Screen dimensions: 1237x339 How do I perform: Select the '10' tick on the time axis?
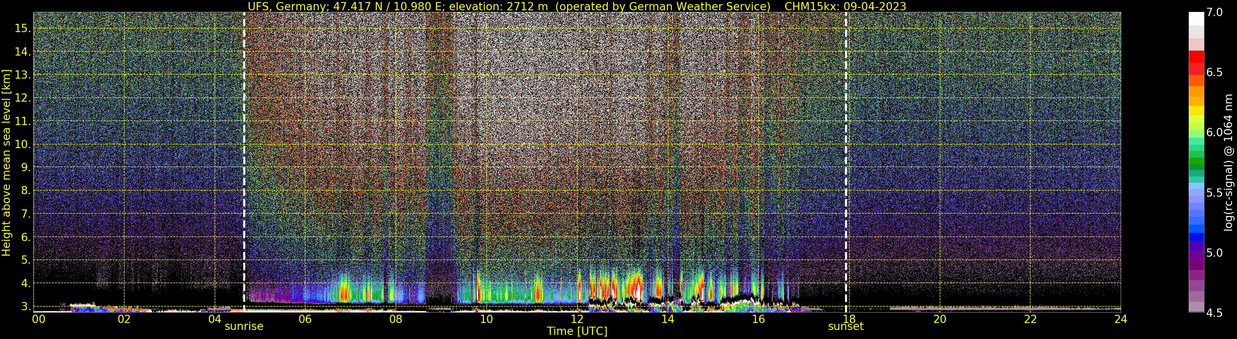pos(486,319)
